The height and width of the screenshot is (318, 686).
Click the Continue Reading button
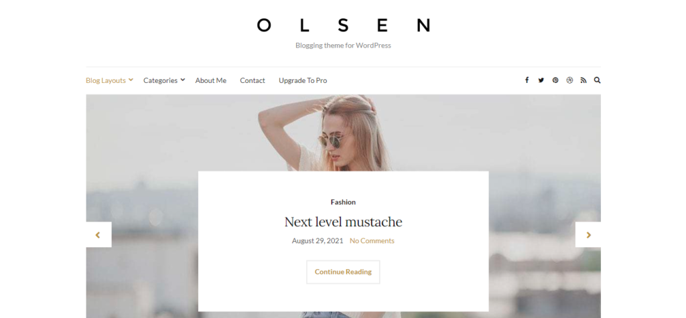pyautogui.click(x=343, y=272)
